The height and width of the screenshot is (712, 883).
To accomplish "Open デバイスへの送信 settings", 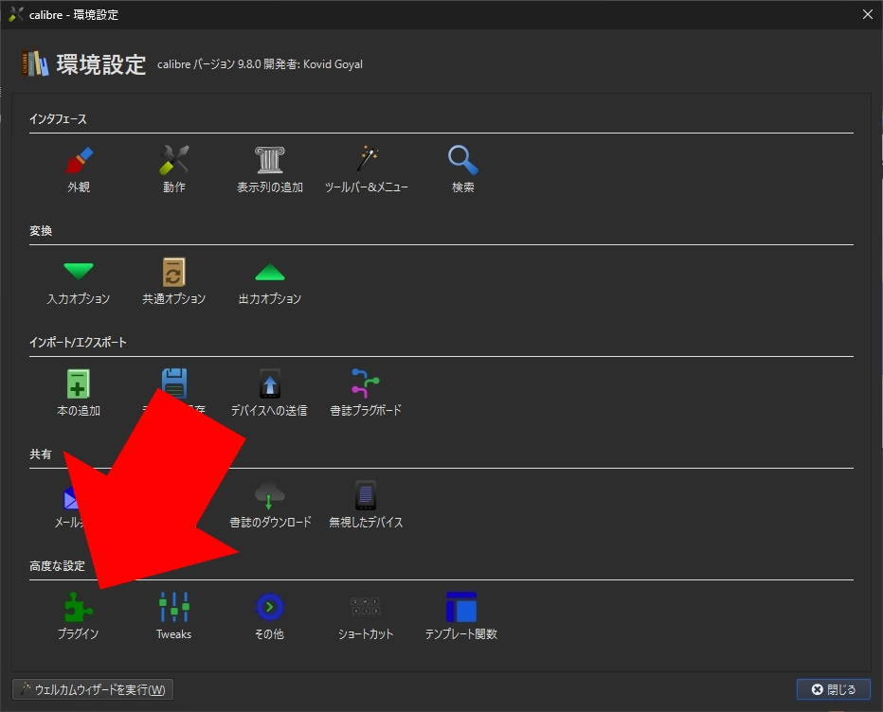I will pos(269,393).
